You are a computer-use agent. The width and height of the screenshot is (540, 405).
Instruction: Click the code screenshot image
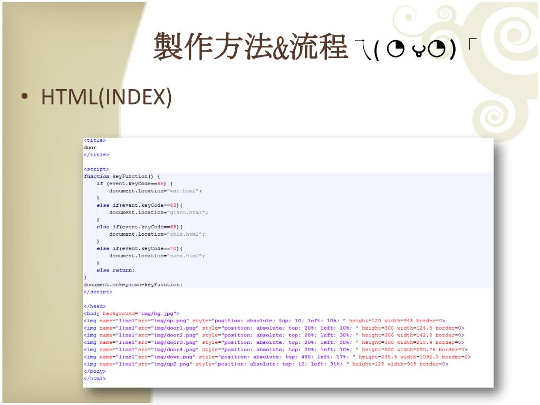288,263
